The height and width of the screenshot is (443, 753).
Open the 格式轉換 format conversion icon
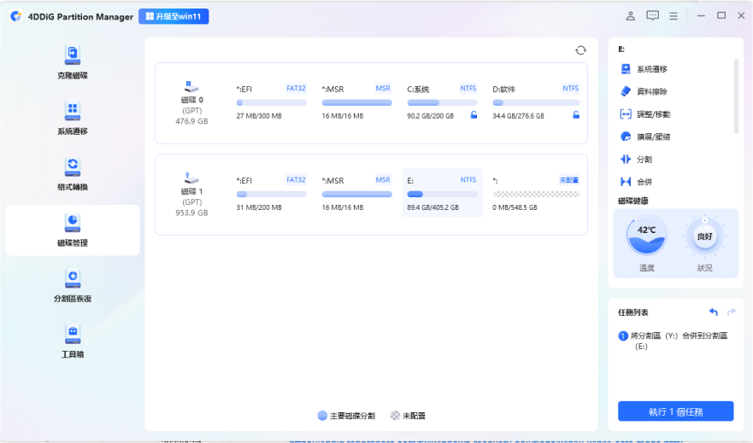click(x=73, y=175)
